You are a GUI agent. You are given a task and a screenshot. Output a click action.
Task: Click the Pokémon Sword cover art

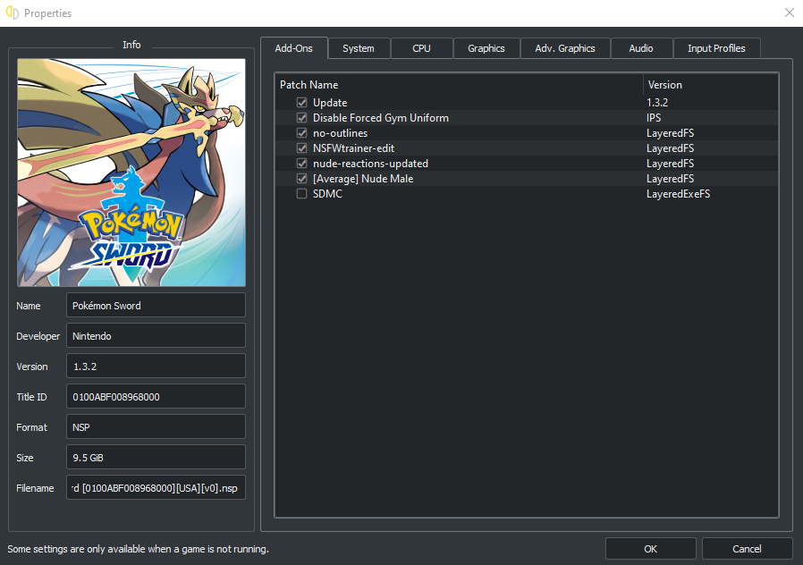pyautogui.click(x=131, y=173)
